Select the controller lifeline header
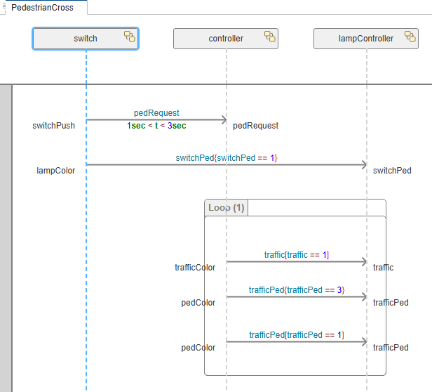 [226, 39]
